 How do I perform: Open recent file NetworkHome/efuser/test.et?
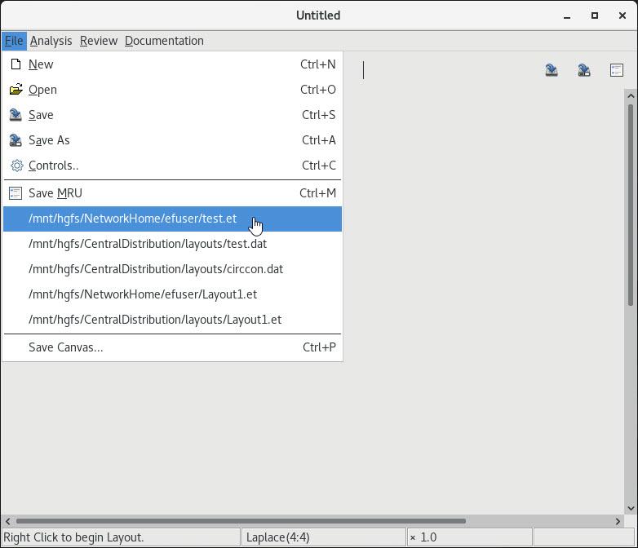pos(132,219)
